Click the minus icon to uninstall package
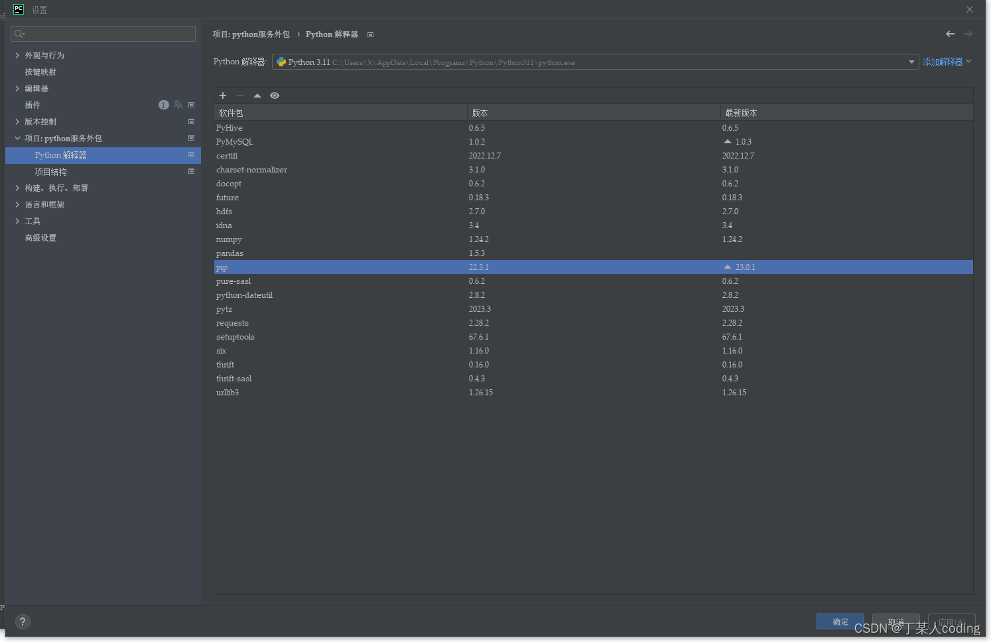The image size is (991, 642). 240,96
